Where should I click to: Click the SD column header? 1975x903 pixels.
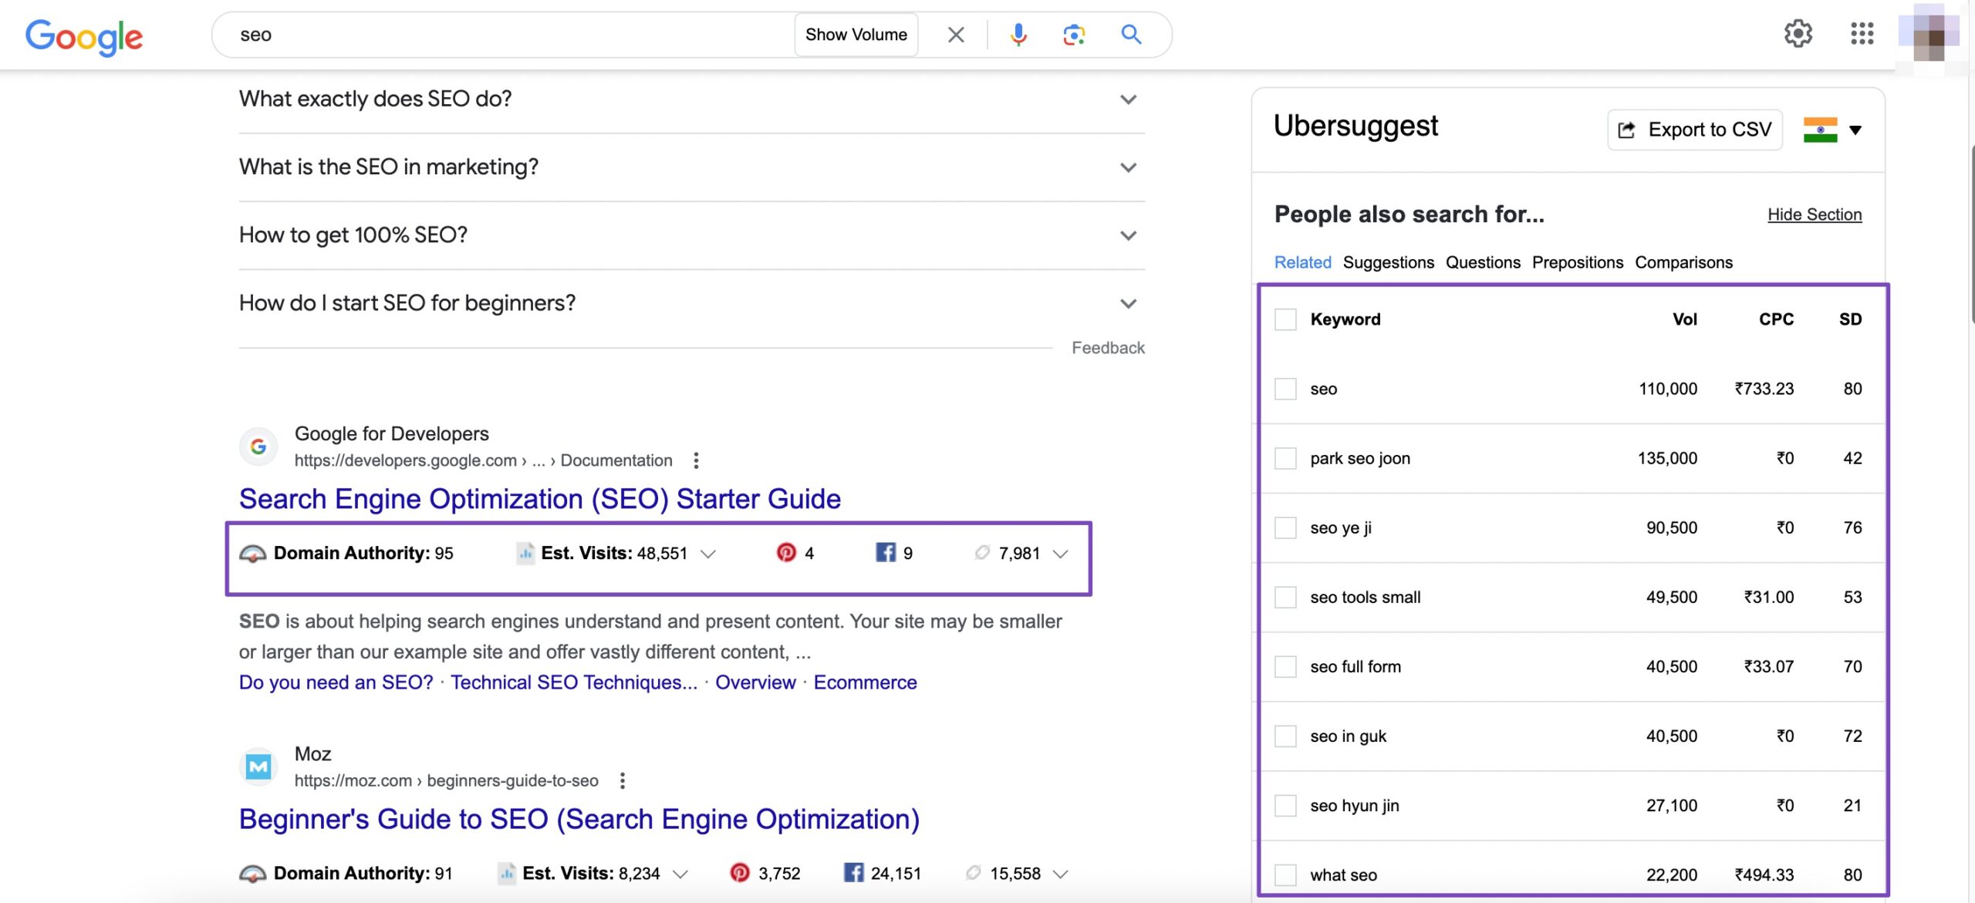[x=1850, y=319]
